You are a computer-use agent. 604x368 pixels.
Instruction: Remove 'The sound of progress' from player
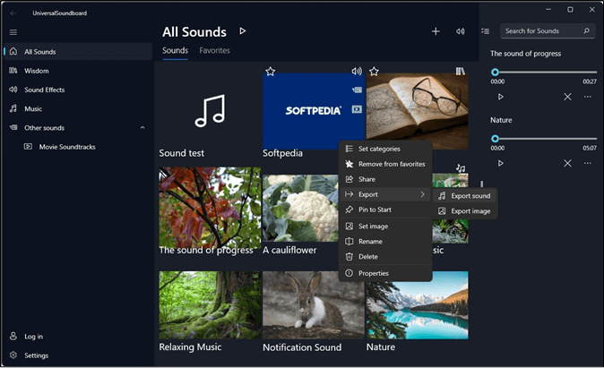[567, 97]
